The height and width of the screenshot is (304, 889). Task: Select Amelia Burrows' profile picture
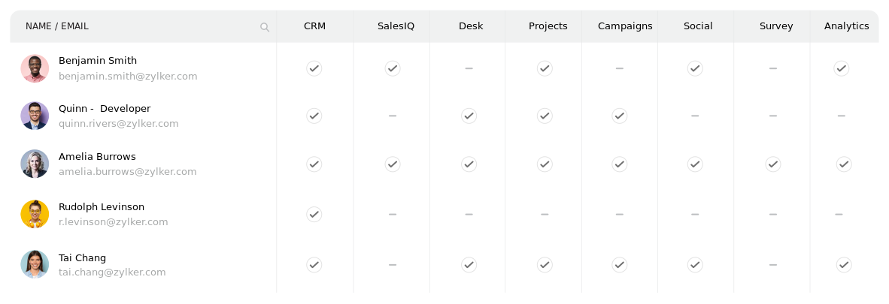point(35,164)
